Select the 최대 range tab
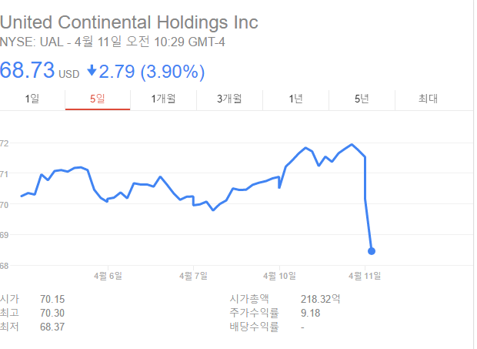This screenshot has width=477, height=349. (428, 99)
